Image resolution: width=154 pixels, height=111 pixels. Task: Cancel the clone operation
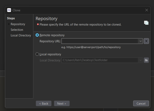[x=141, y=103]
